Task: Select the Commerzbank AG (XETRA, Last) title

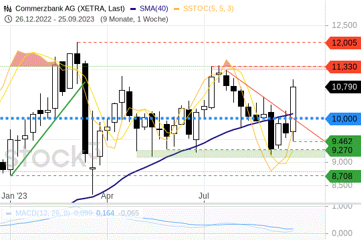Action: pyautogui.click(x=70, y=9)
